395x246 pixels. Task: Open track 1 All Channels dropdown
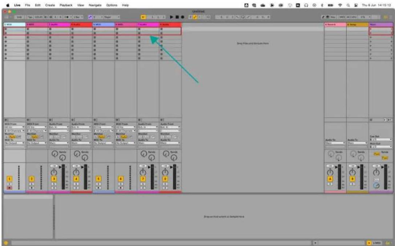coord(15,131)
